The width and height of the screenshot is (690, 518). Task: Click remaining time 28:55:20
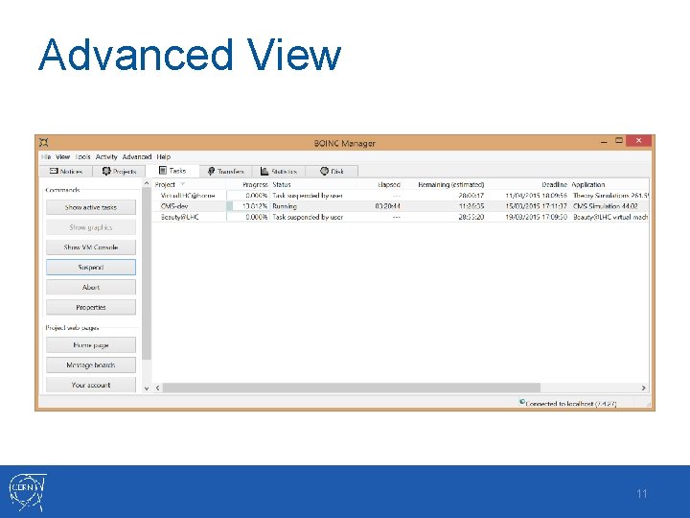coord(471,217)
